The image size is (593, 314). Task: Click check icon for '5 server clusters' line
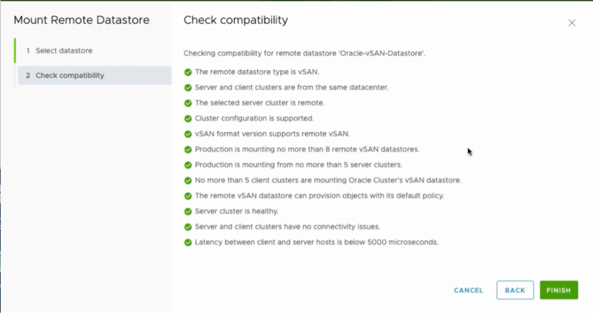pos(188,165)
